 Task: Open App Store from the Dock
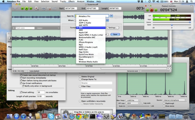pyautogui.click(x=17, y=116)
